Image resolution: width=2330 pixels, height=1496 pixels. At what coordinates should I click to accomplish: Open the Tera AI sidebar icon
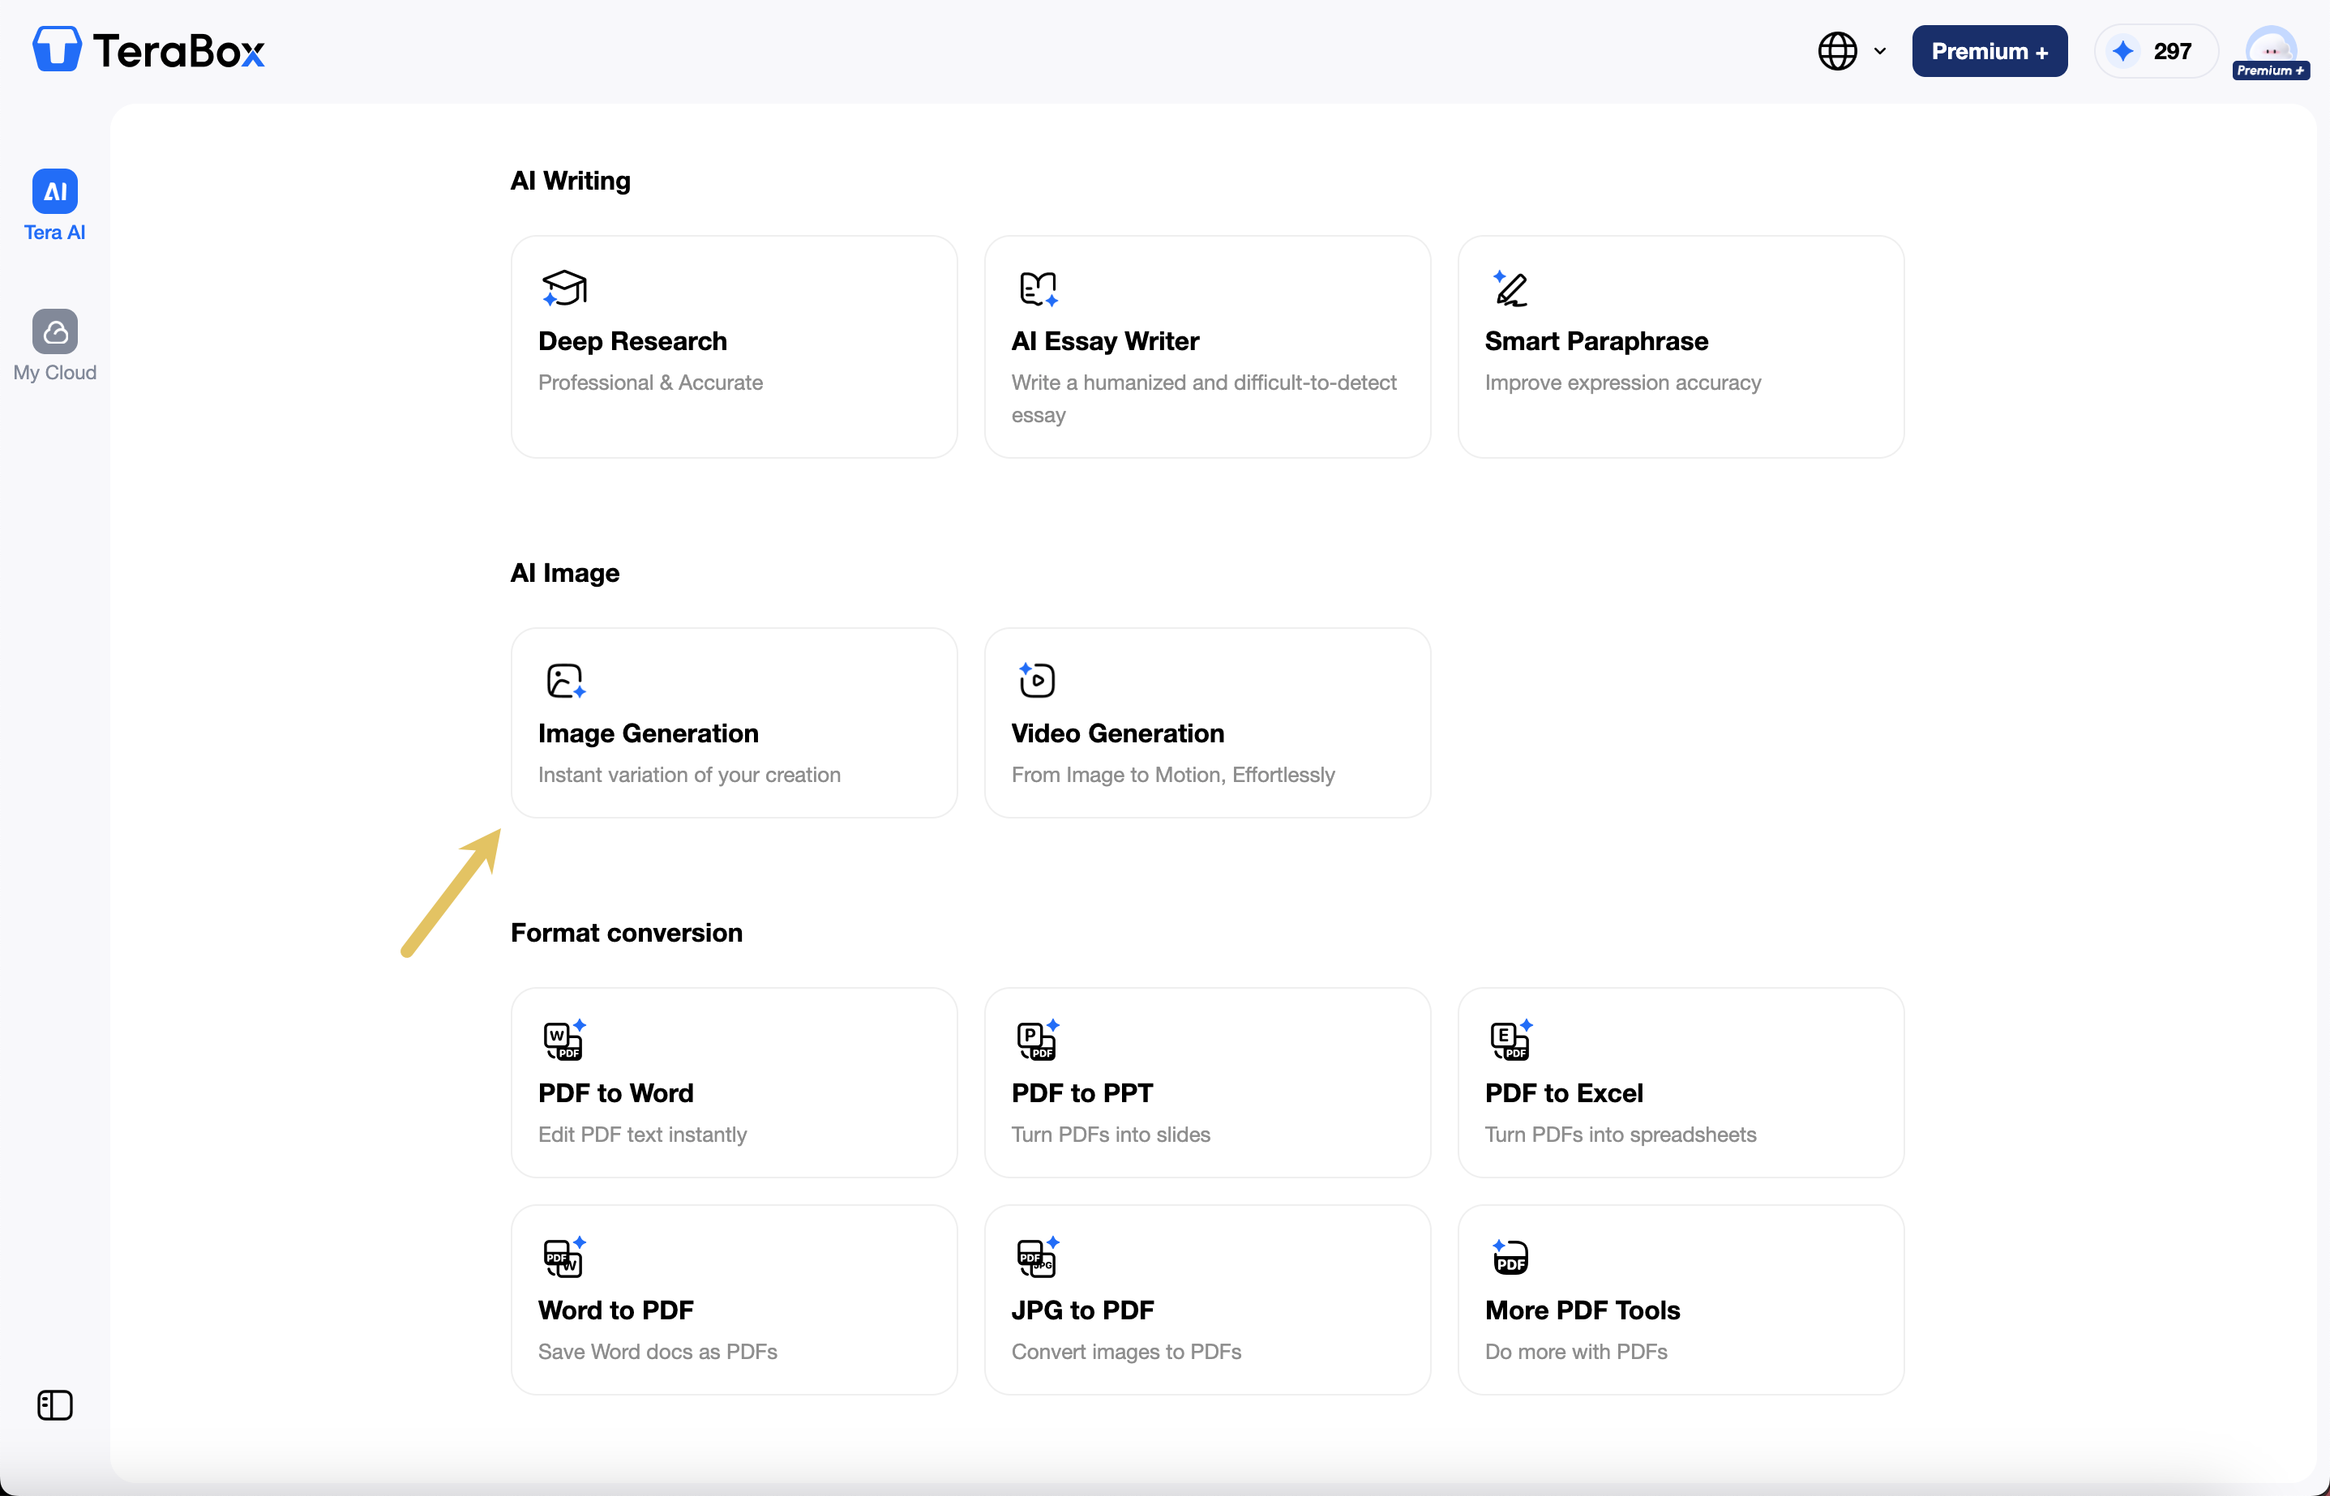click(x=55, y=191)
